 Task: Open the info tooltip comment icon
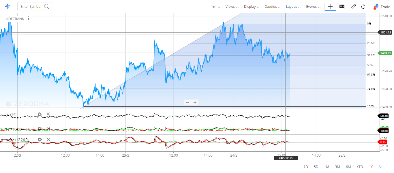342,7
